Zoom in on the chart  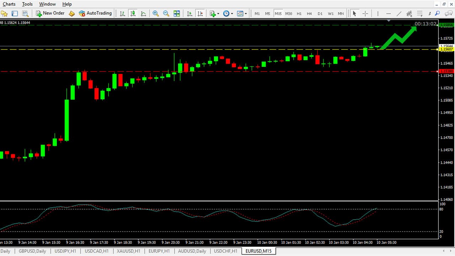click(x=155, y=14)
